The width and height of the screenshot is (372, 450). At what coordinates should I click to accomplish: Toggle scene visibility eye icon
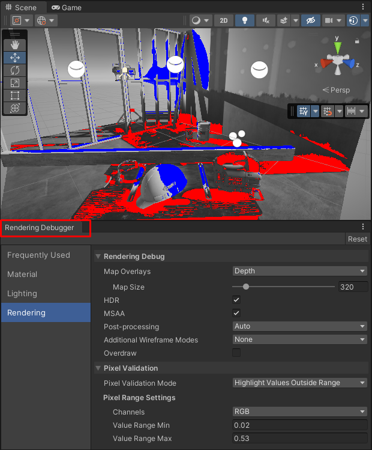point(310,20)
